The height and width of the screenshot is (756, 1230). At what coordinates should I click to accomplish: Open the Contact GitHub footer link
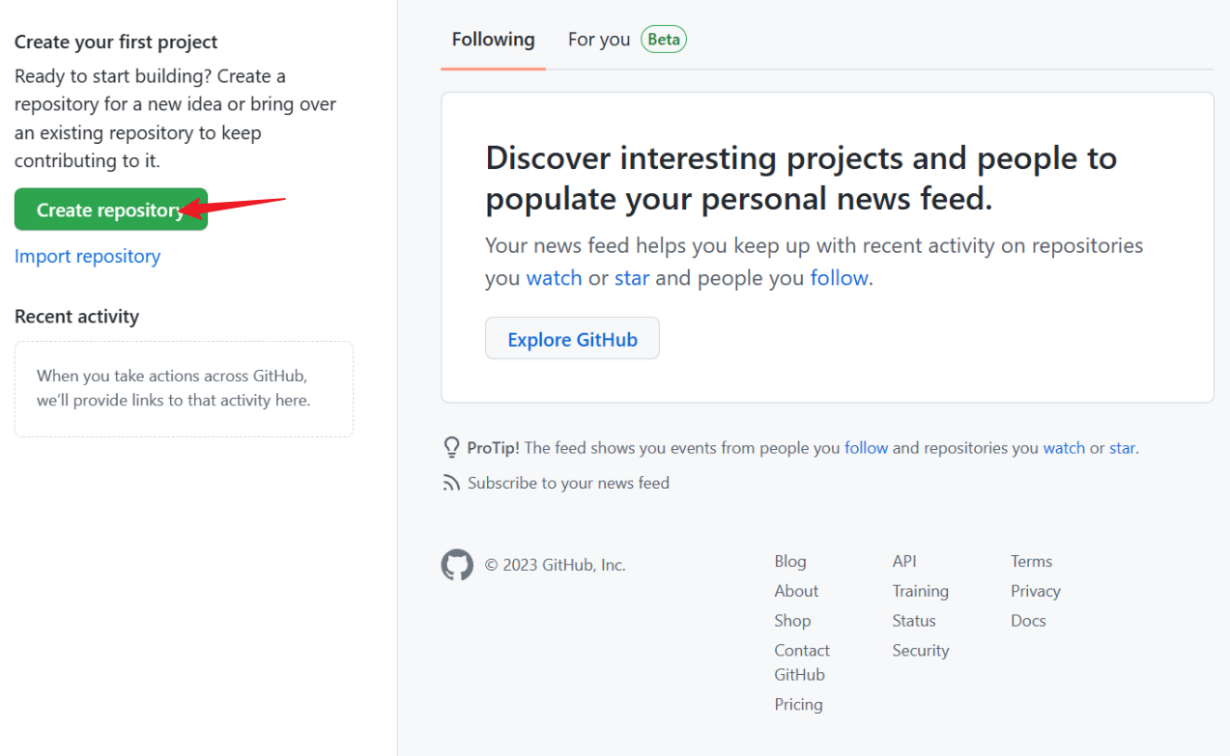pyautogui.click(x=802, y=662)
